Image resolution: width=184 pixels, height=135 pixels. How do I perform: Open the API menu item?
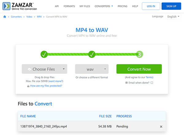(57, 6)
